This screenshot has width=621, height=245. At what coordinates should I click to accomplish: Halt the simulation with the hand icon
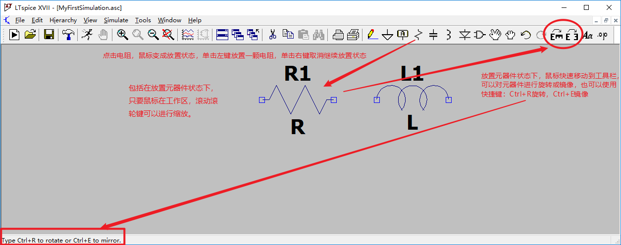[x=103, y=35]
